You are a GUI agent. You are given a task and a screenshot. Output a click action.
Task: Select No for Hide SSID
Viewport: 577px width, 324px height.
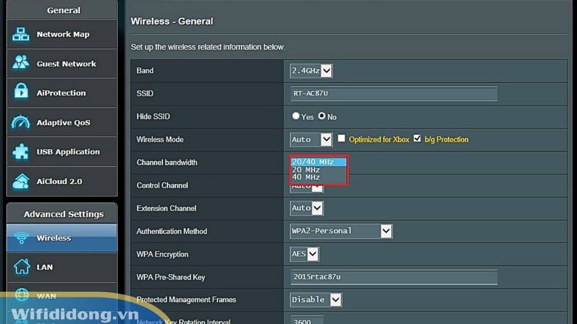(x=321, y=116)
